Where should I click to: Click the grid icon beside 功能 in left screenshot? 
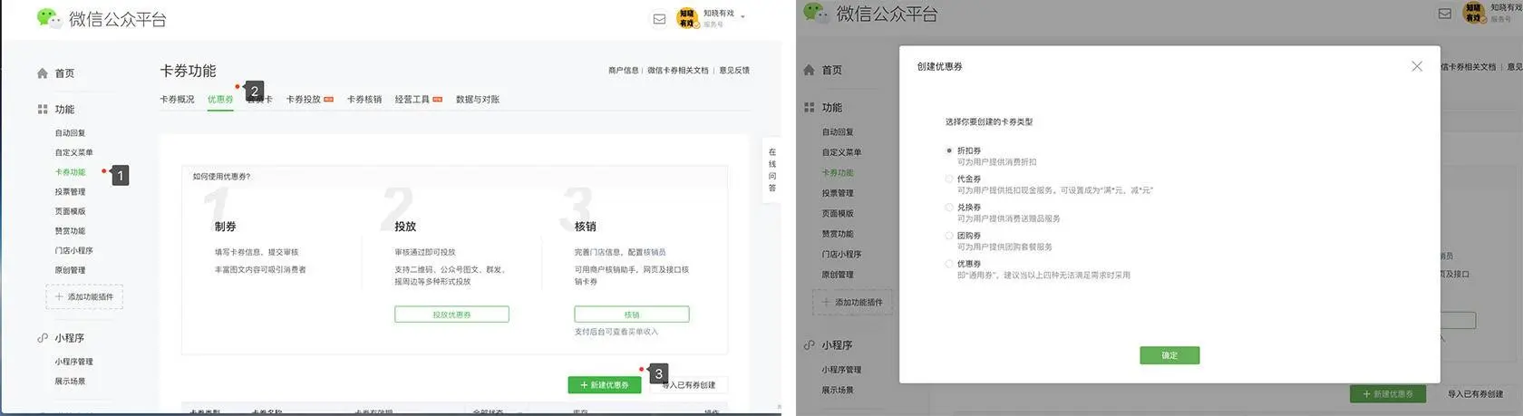coord(43,109)
